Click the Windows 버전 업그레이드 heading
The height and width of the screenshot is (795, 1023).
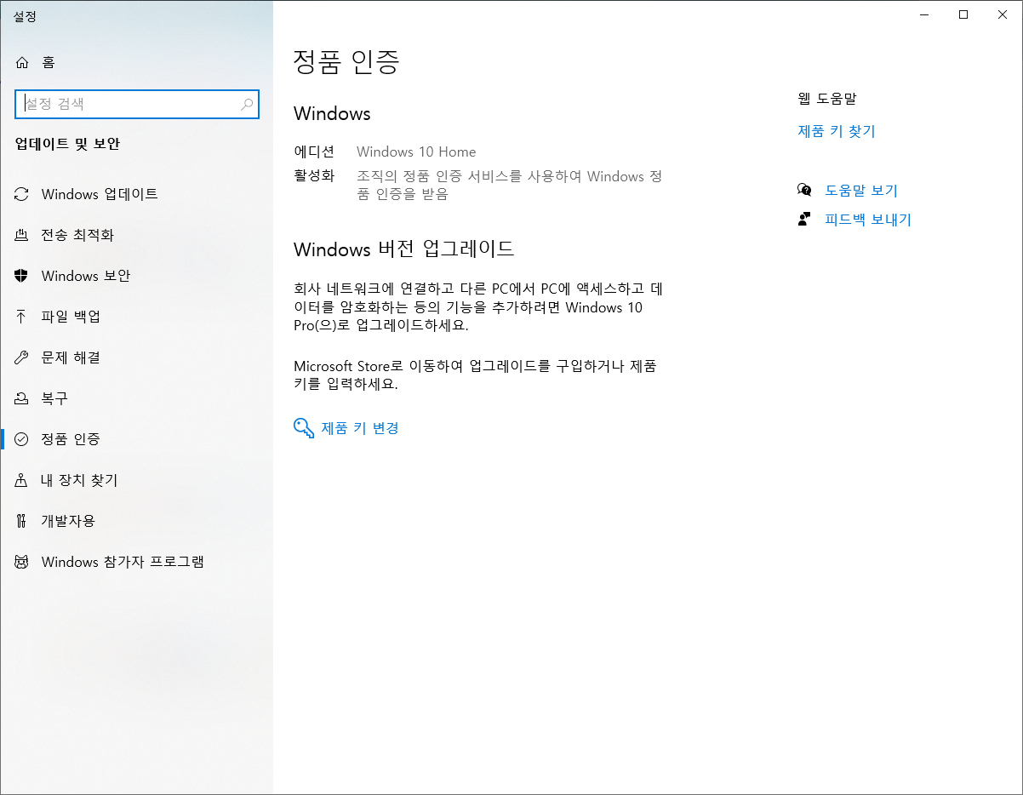coord(404,249)
